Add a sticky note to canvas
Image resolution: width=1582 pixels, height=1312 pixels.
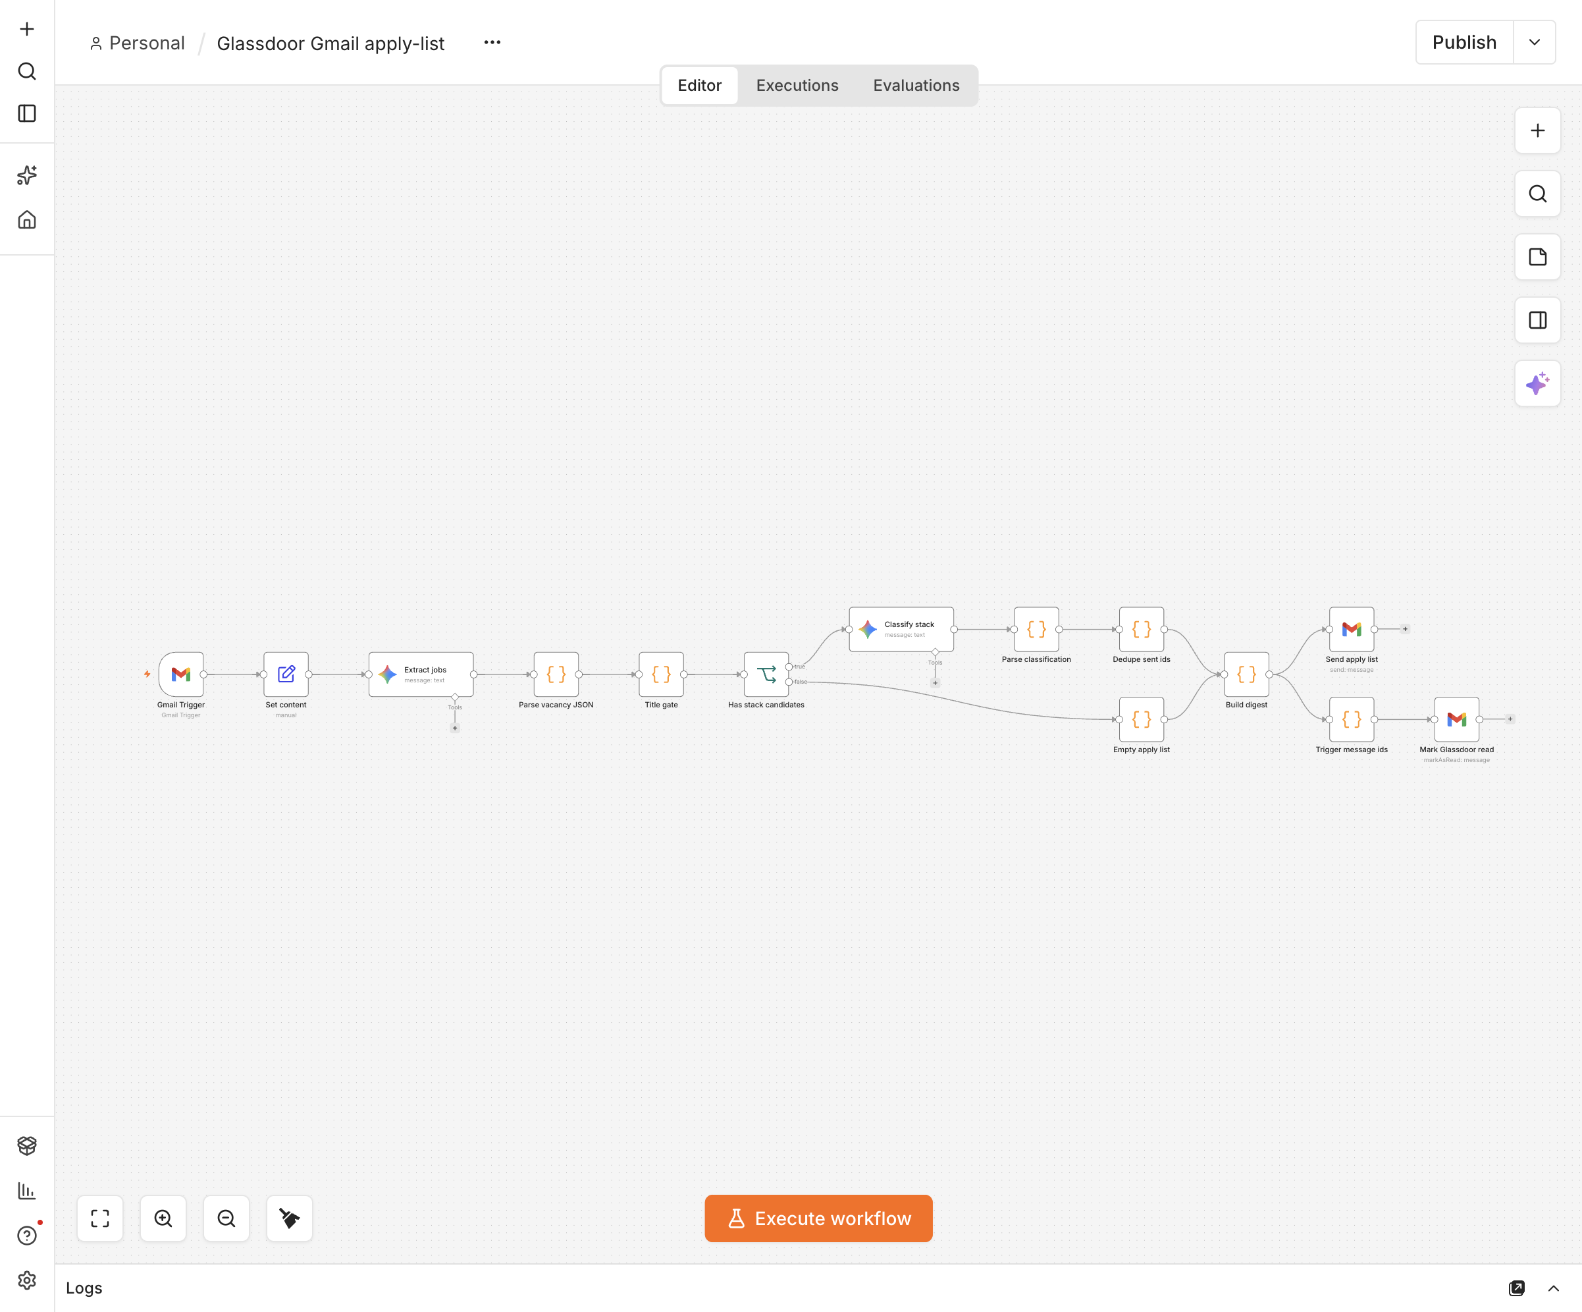(x=1537, y=257)
